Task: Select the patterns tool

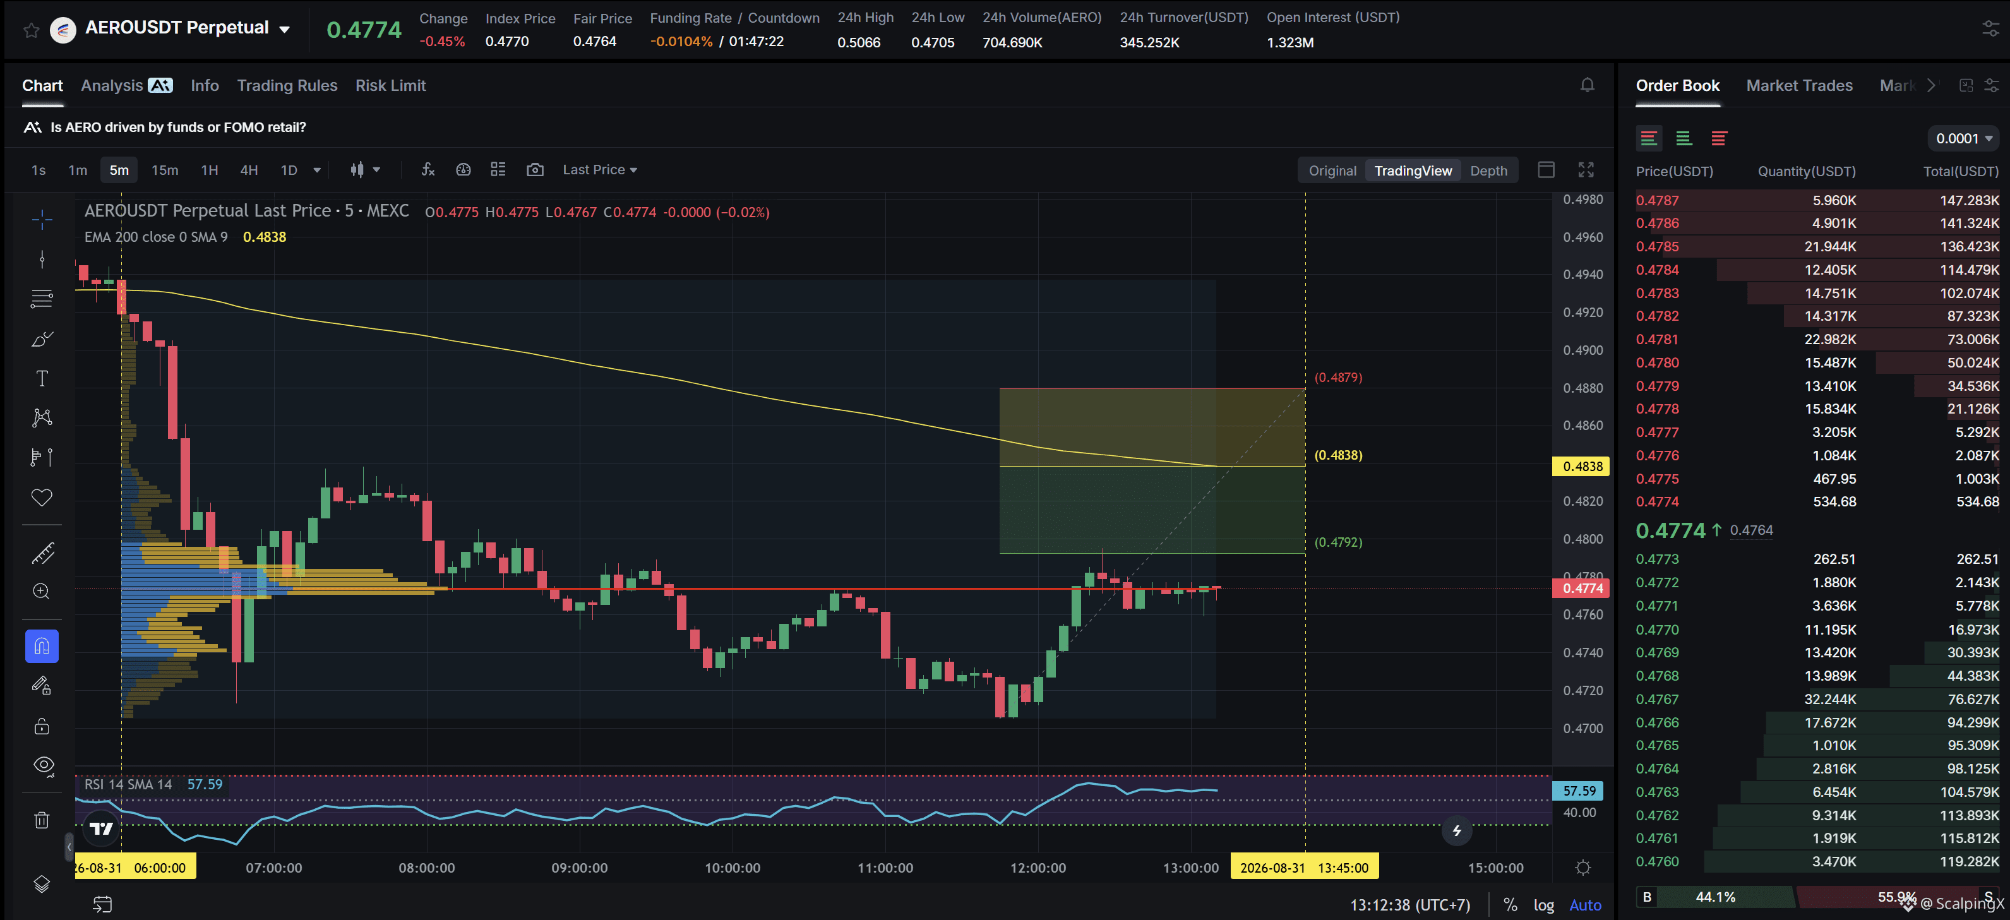Action: coord(42,417)
